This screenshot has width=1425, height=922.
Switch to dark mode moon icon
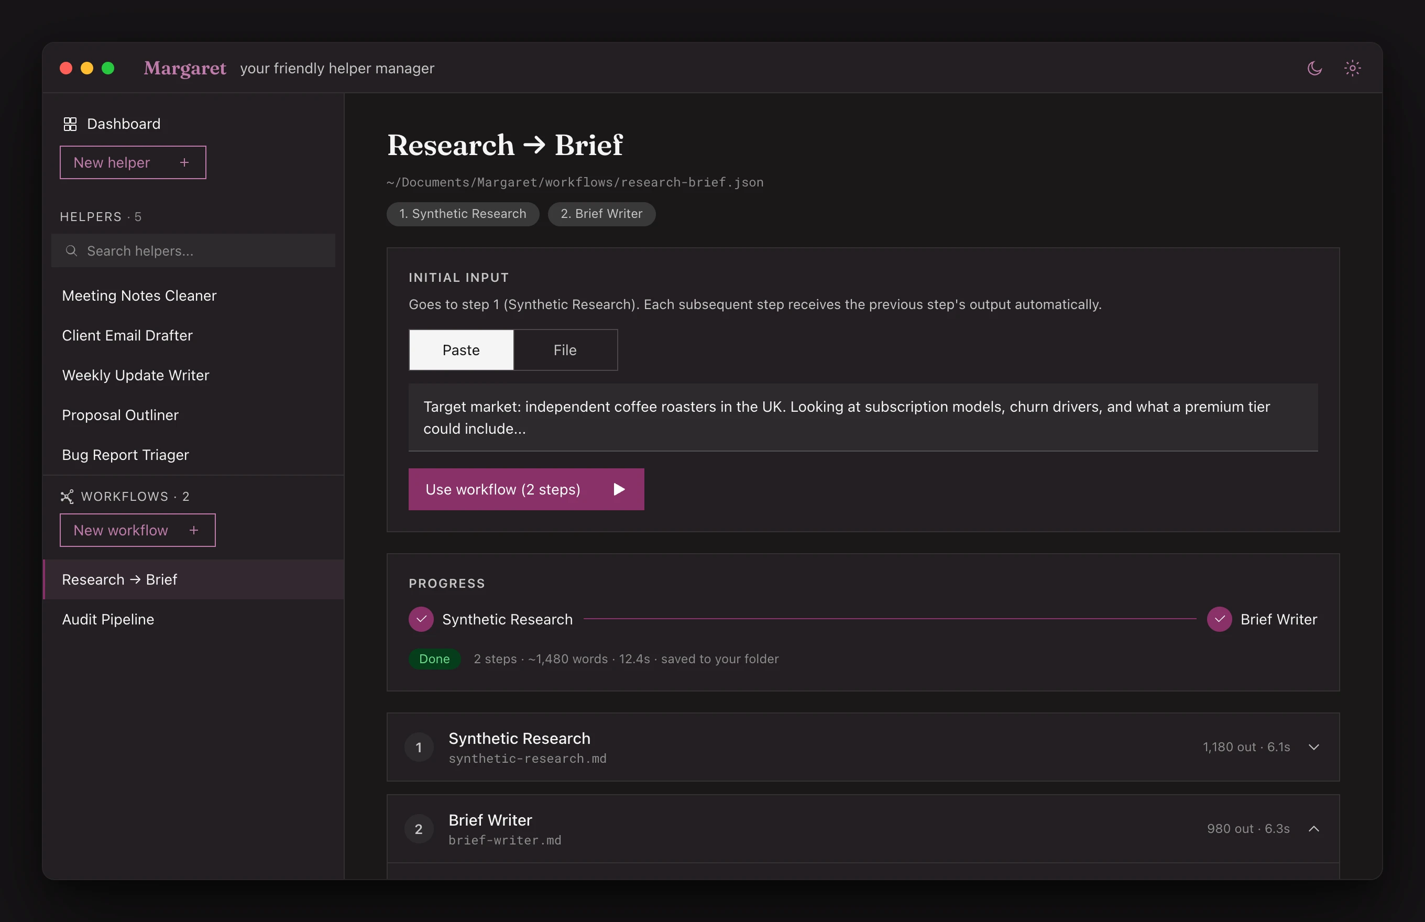1314,68
